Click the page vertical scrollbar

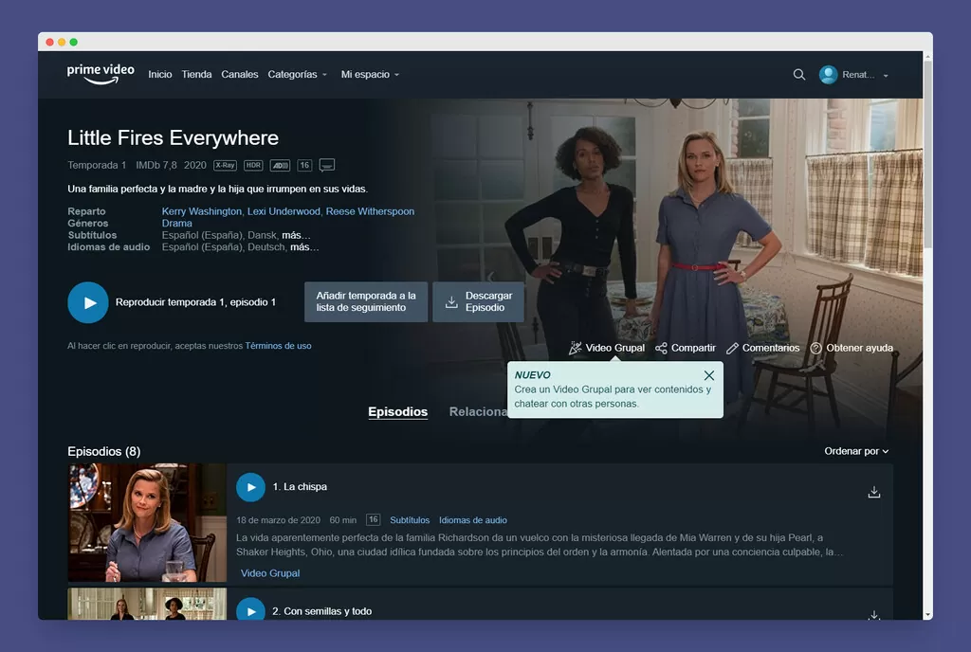[927, 154]
